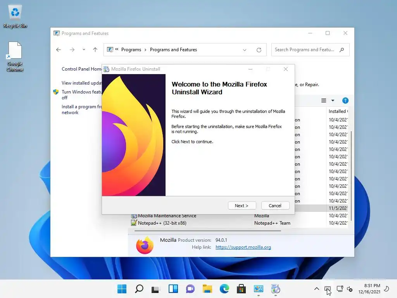This screenshot has width=397, height=298.
Task: Go forward in Programs and Features window
Action: click(72, 50)
